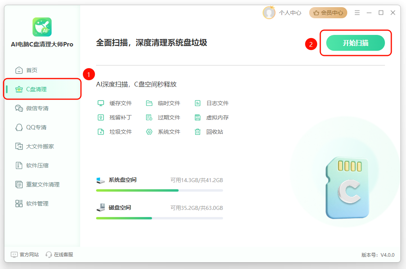
Task: Click the 回收站 trash icon
Action: coord(198,132)
